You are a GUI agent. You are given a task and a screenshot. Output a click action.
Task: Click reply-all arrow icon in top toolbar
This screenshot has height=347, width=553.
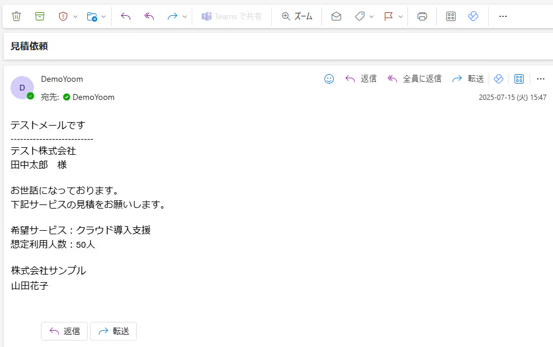pyautogui.click(x=149, y=16)
